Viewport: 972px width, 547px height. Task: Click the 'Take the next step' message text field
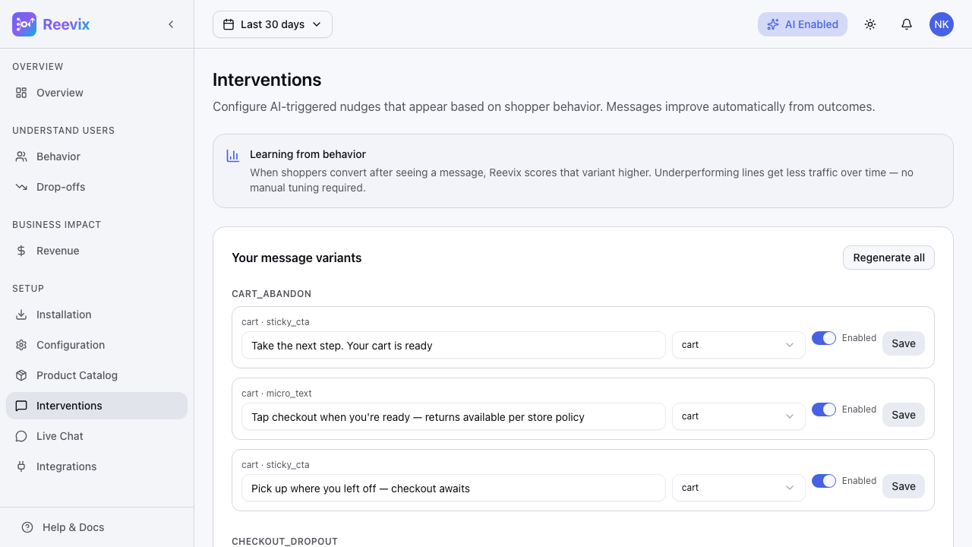(x=453, y=345)
